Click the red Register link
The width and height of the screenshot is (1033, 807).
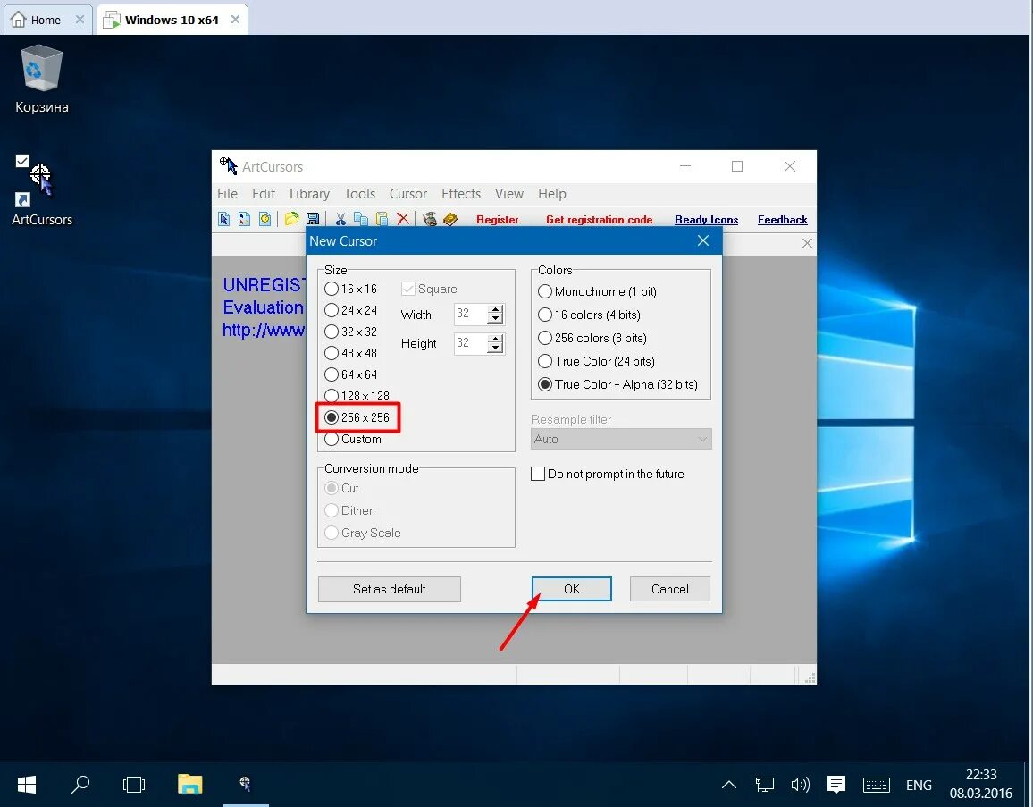click(x=498, y=219)
